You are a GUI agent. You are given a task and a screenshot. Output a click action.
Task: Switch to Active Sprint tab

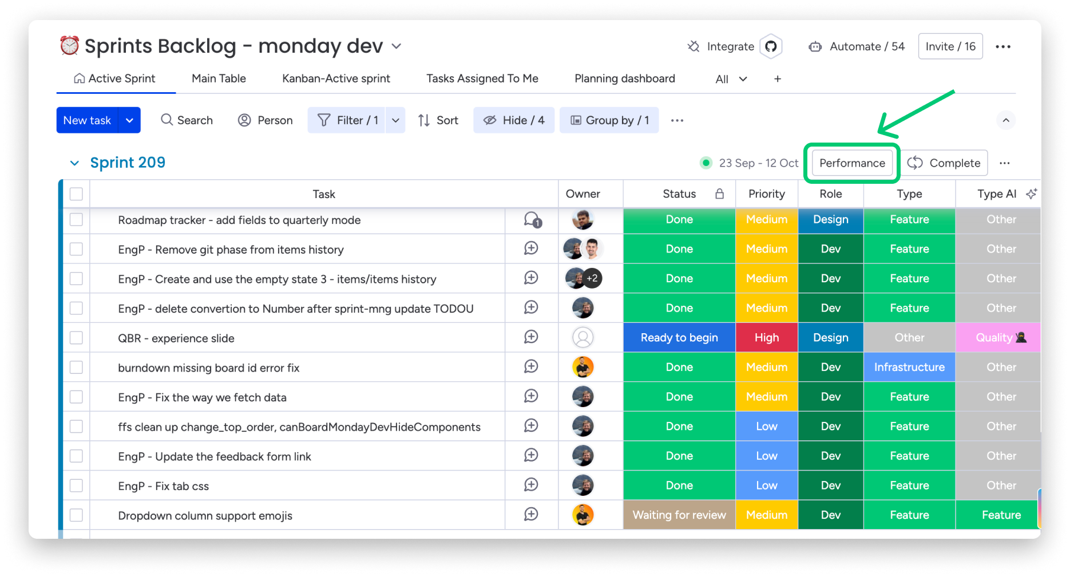[115, 78]
